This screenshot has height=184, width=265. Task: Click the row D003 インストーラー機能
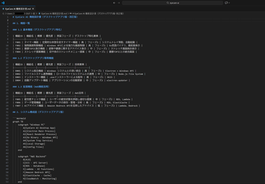[64, 77]
